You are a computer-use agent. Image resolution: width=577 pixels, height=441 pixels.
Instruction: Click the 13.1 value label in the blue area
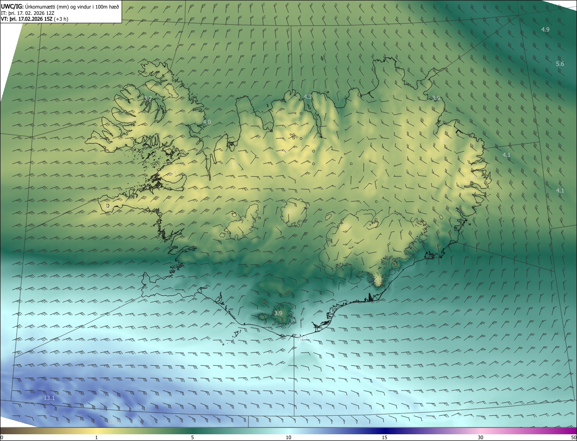point(49,398)
